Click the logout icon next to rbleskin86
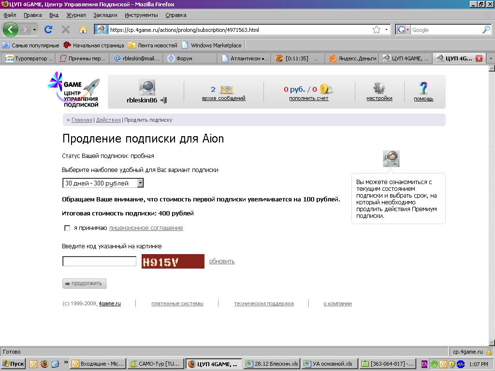 pyautogui.click(x=164, y=100)
